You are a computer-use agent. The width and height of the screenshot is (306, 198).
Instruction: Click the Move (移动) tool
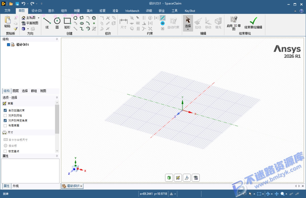208,23
